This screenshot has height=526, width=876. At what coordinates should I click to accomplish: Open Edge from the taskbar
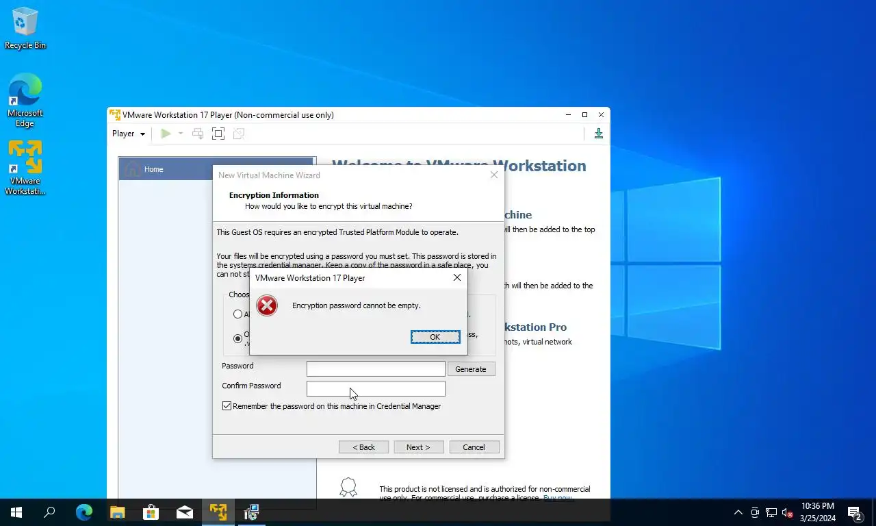point(84,512)
